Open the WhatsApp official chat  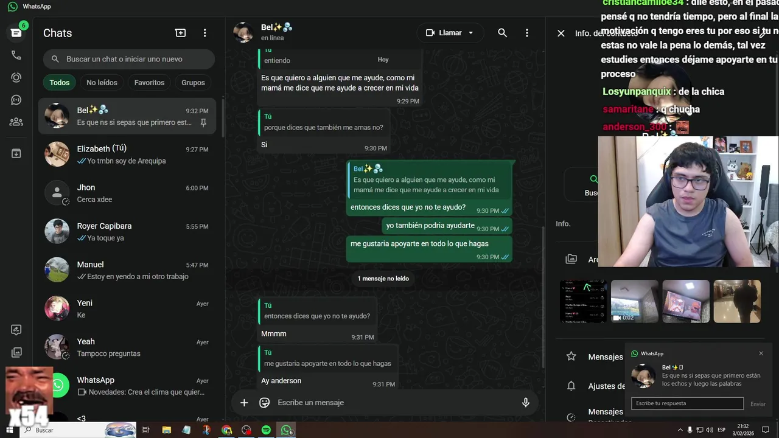tap(127, 386)
